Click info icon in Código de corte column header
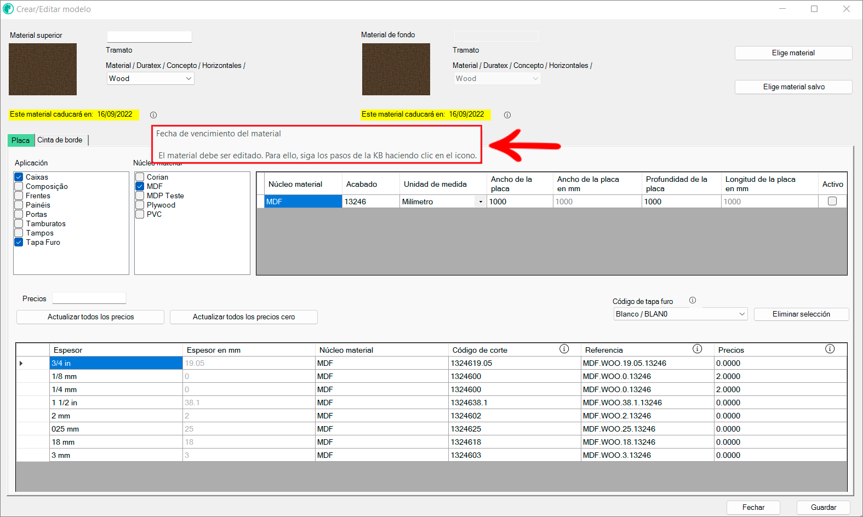This screenshot has height=517, width=863. 564,349
